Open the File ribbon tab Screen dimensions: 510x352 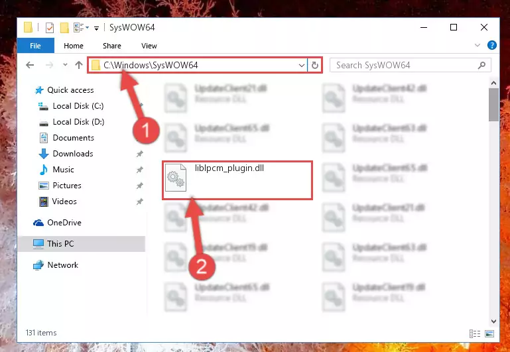click(x=35, y=46)
